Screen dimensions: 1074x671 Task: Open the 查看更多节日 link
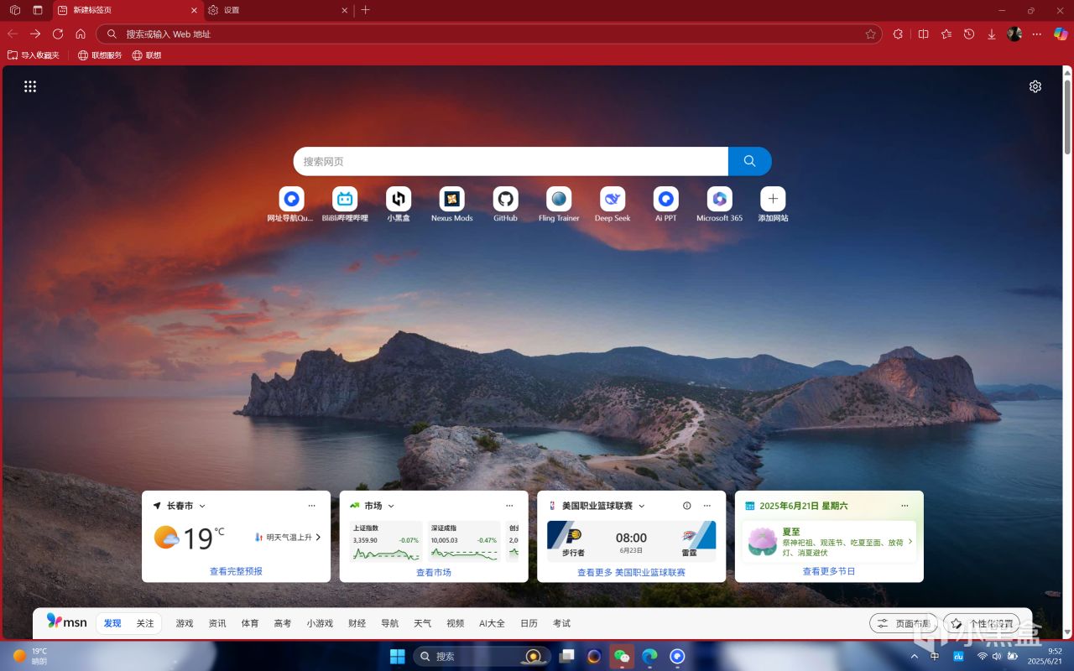click(829, 571)
